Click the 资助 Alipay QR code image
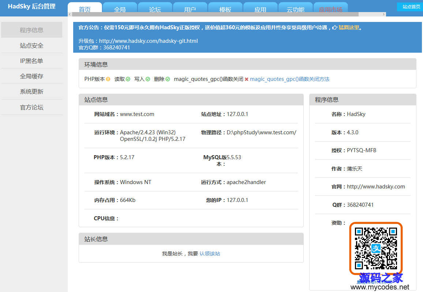 pos(376,248)
